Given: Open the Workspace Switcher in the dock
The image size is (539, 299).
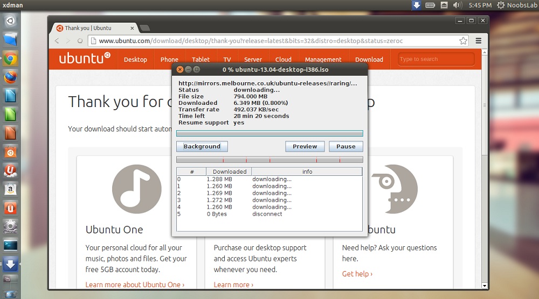Looking at the screenshot, I should tap(10, 281).
